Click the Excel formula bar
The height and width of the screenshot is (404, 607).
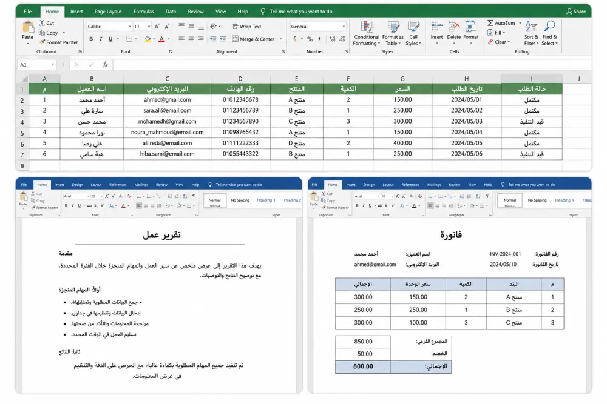(x=351, y=64)
